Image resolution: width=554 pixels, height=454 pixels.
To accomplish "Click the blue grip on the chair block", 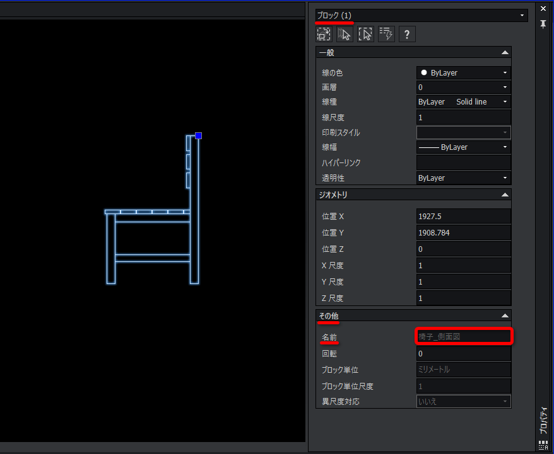I will click(198, 135).
